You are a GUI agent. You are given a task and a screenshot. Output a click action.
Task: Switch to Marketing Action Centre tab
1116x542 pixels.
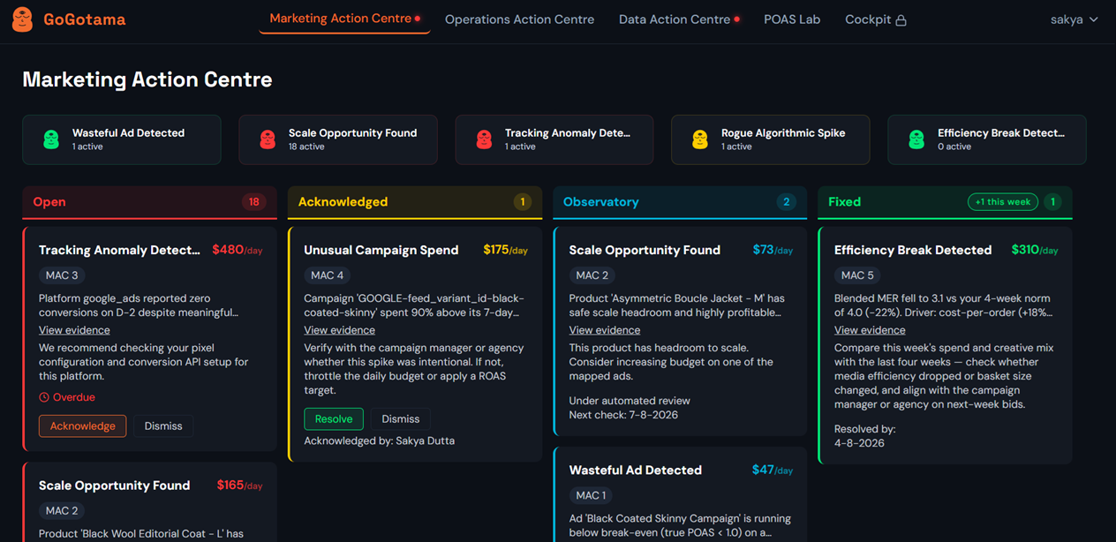(x=344, y=19)
